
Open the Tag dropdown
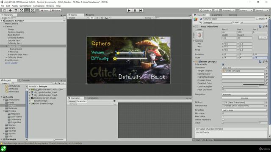[x=217, y=22]
